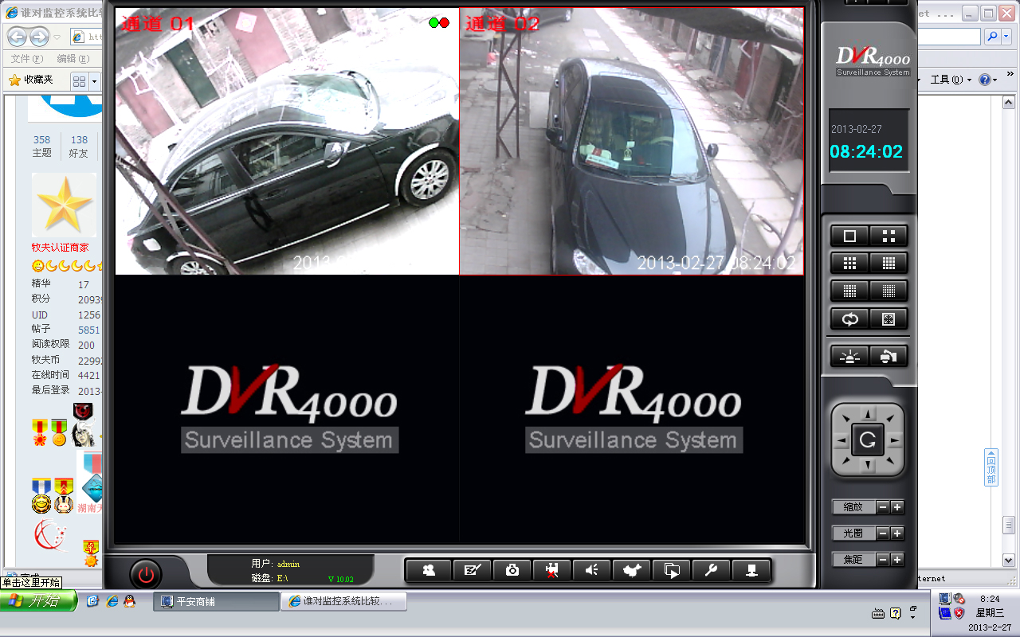
Task: Pan the PTZ camera down
Action: [x=868, y=465]
